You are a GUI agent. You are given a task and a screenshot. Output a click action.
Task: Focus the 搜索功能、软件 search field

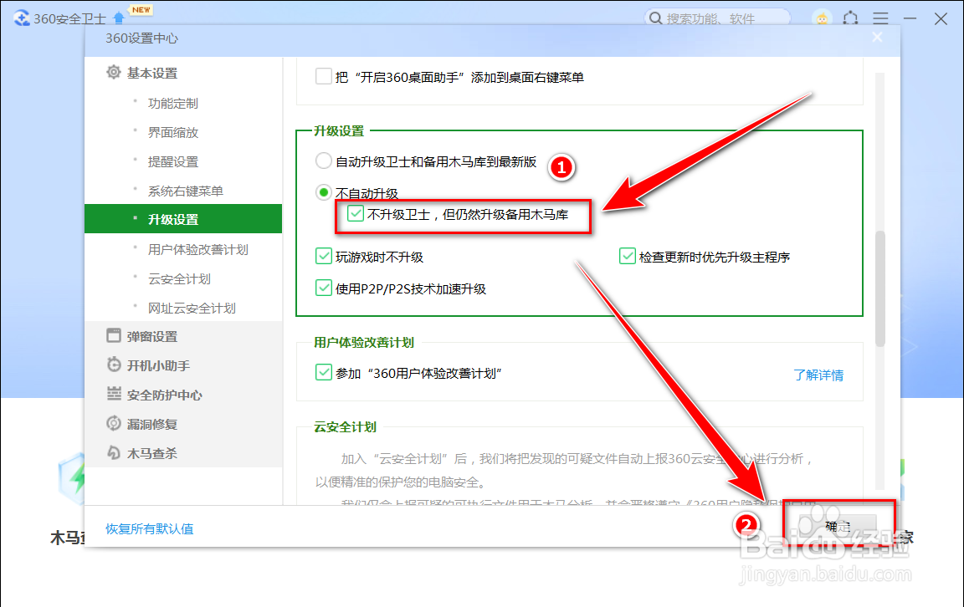point(717,18)
